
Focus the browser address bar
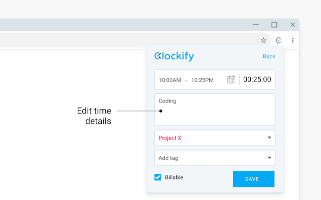point(125,40)
